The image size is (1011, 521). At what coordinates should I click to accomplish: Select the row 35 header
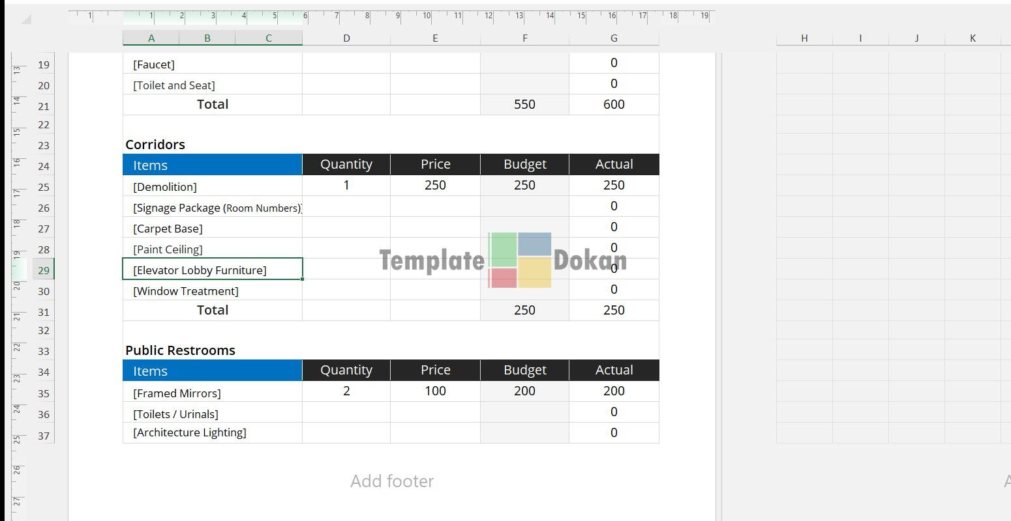point(44,393)
